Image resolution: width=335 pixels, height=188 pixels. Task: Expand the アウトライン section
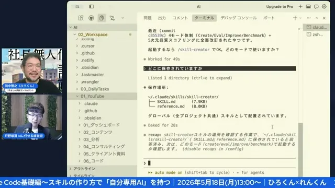pyautogui.click(x=102, y=169)
